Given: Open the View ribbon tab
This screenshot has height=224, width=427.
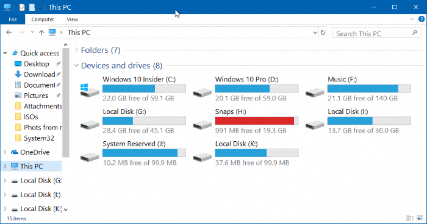Looking at the screenshot, I should pyautogui.click(x=72, y=19).
